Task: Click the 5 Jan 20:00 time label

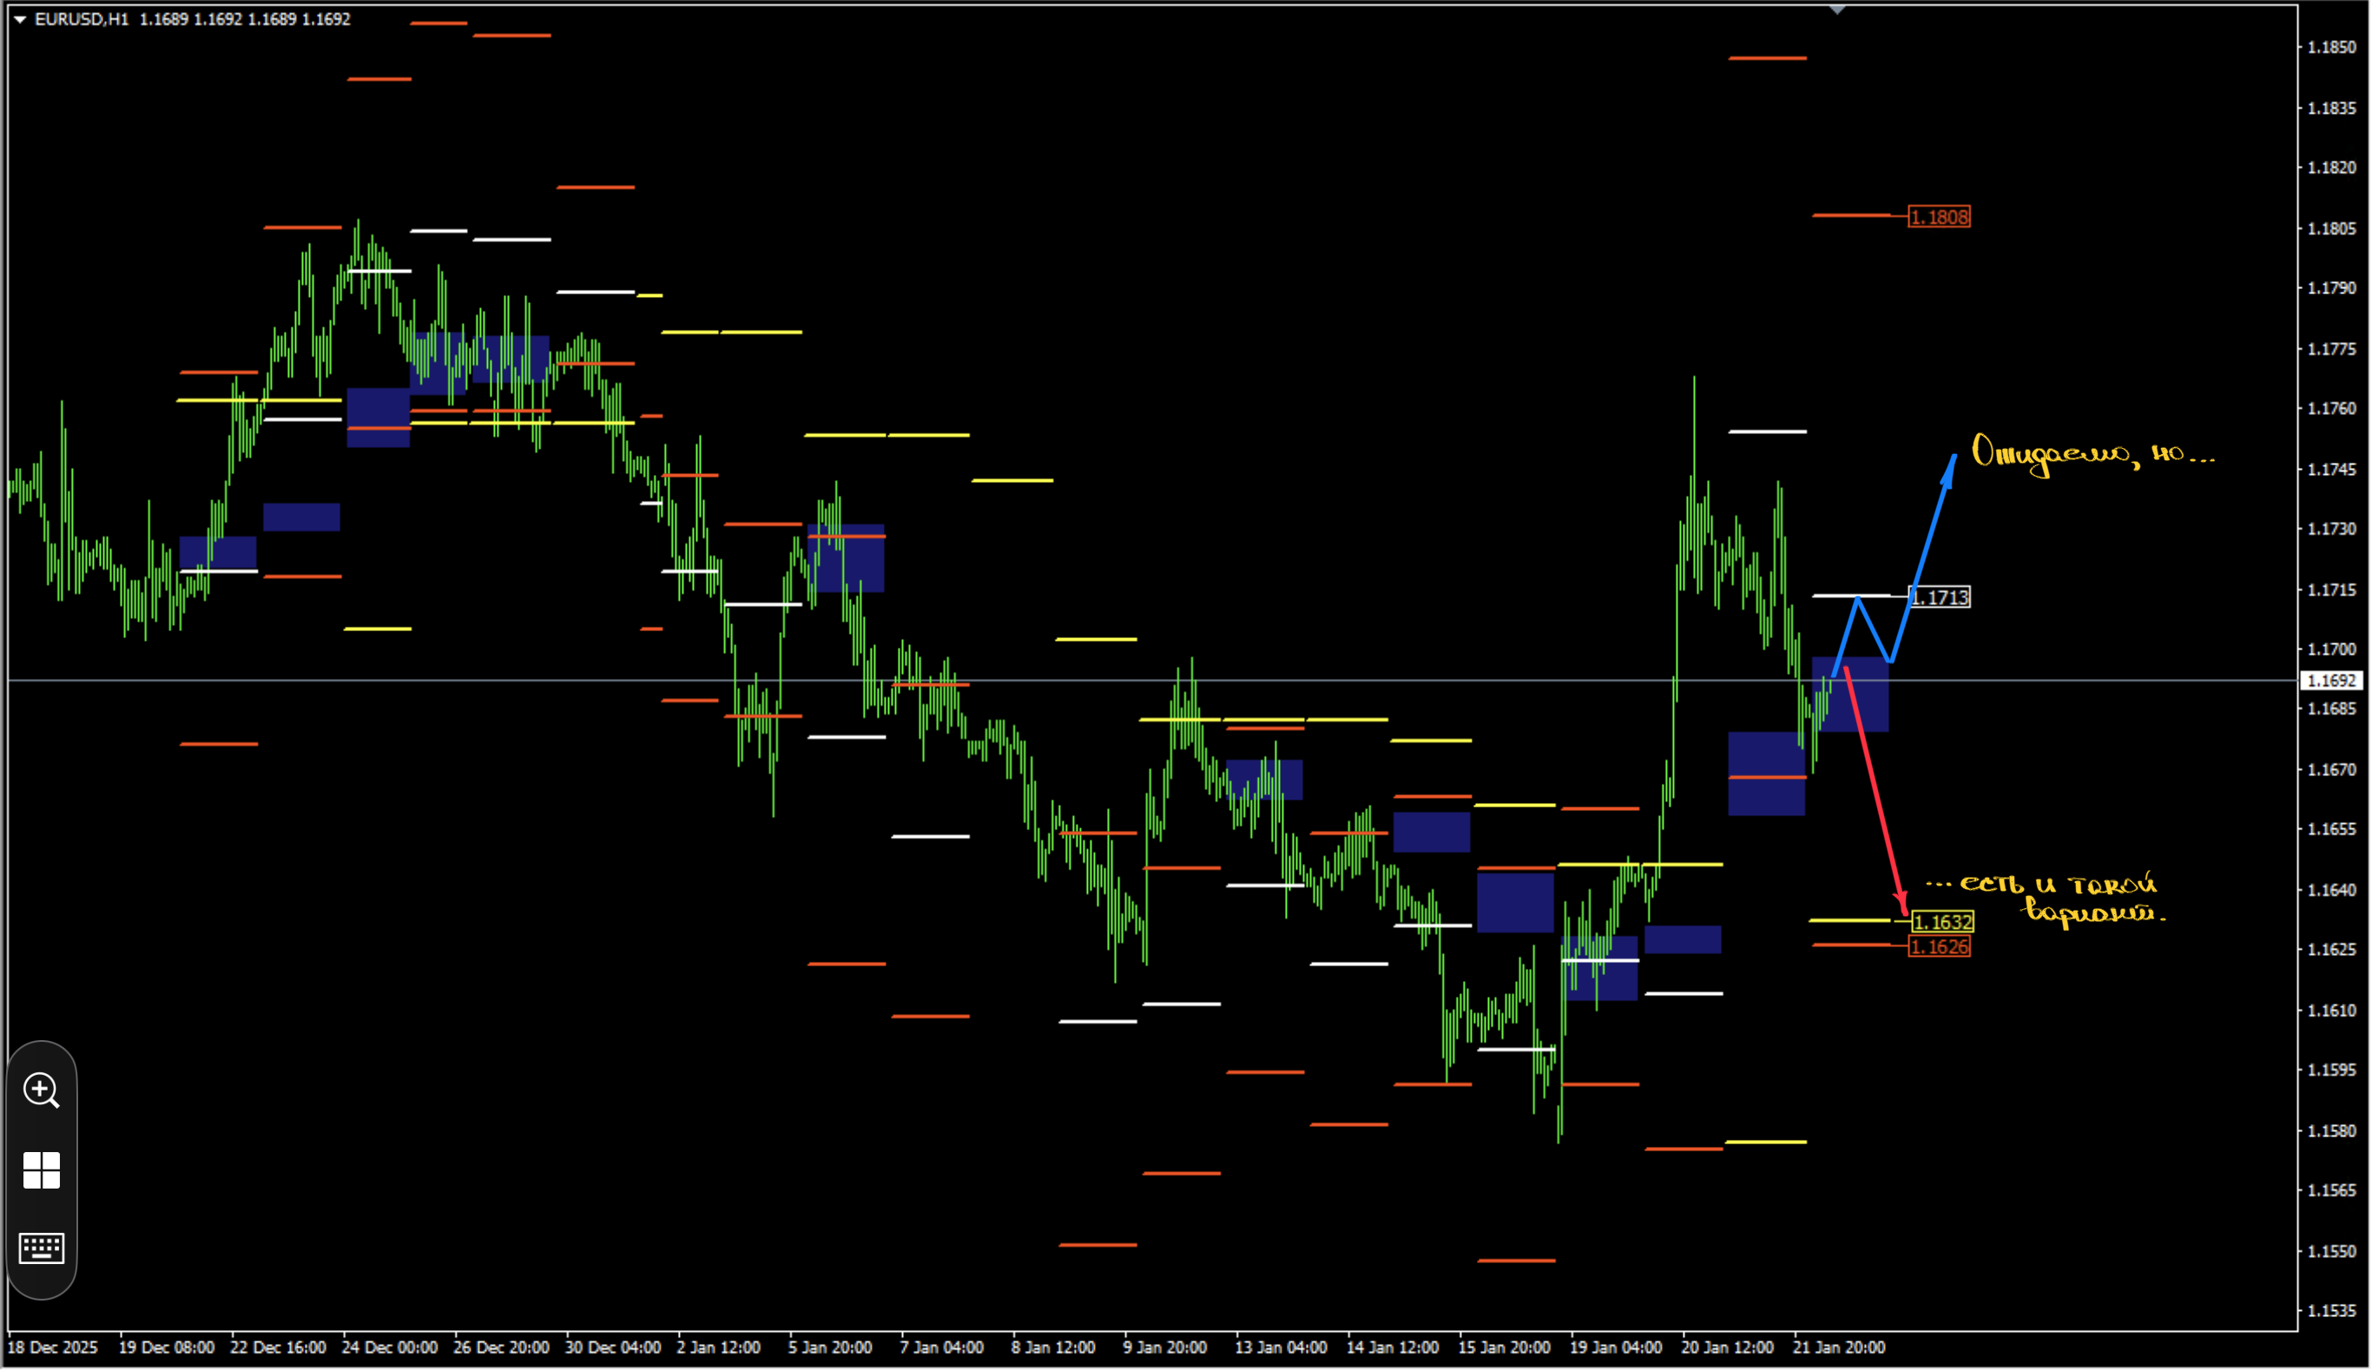Action: point(830,1347)
